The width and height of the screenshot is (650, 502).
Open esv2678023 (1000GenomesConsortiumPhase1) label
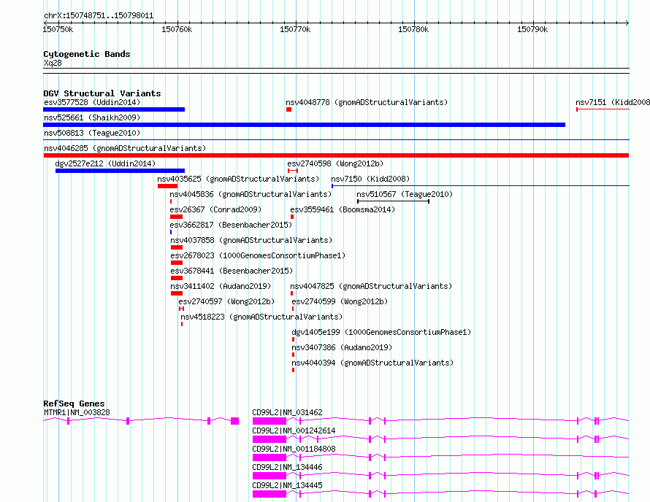pos(258,255)
